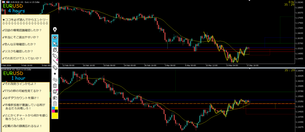This screenshot has height=132, width=305.
Task: Choose the large yellow active color swatch
Action: click(55, 116)
